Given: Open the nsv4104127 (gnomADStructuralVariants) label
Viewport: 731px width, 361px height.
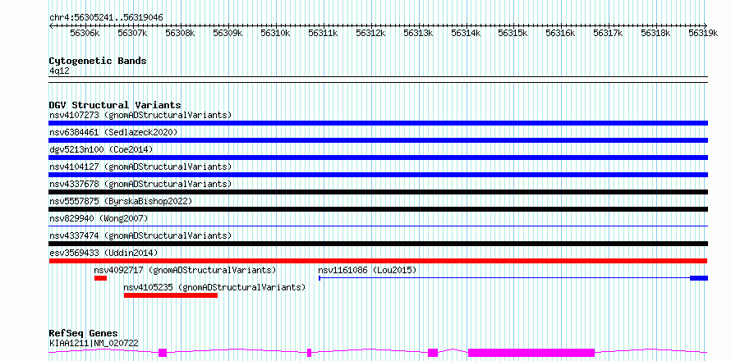Looking at the screenshot, I should (x=140, y=167).
